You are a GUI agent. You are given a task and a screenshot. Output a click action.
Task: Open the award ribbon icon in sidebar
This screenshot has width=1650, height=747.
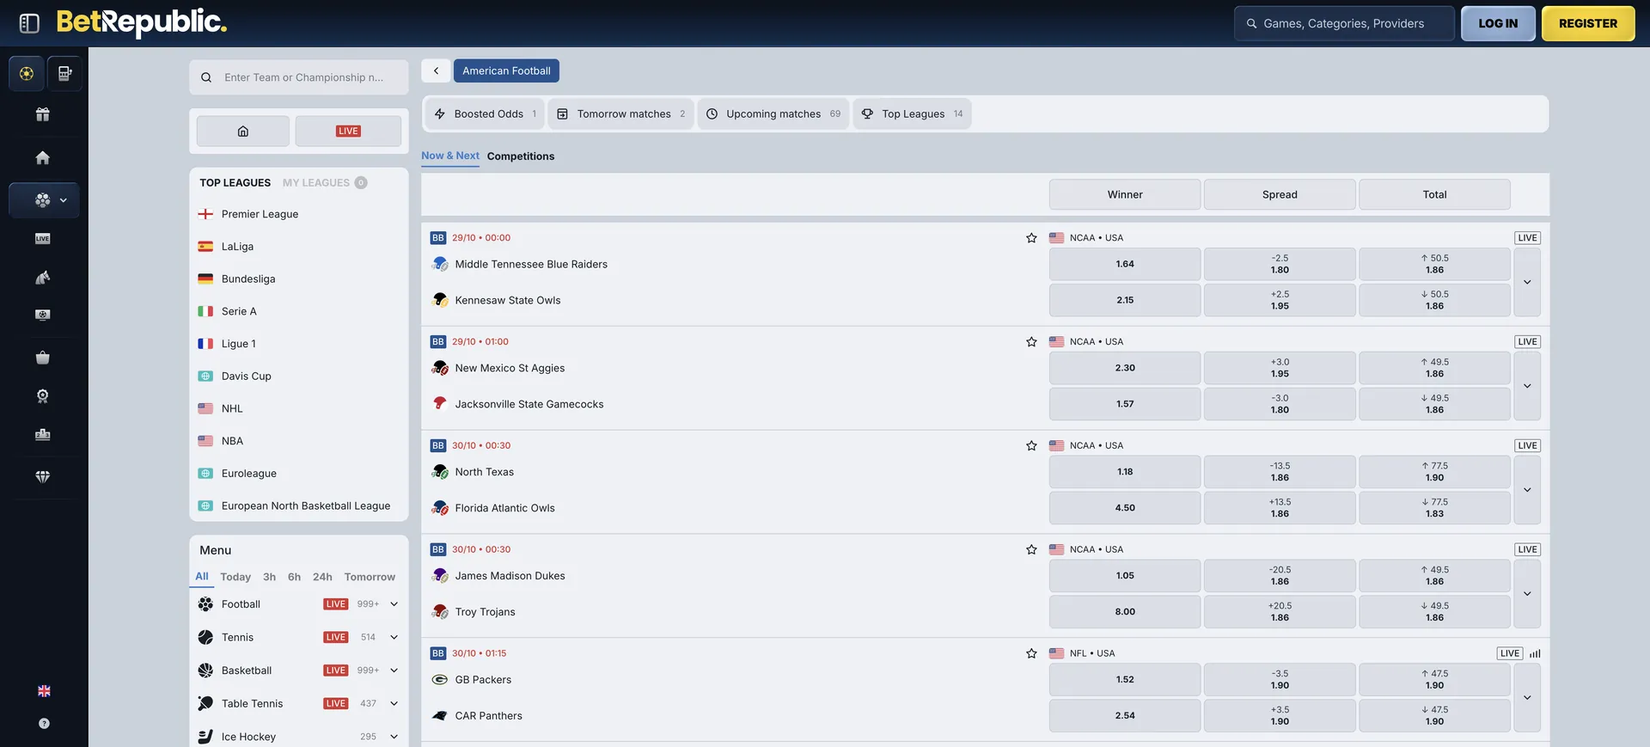coord(43,396)
